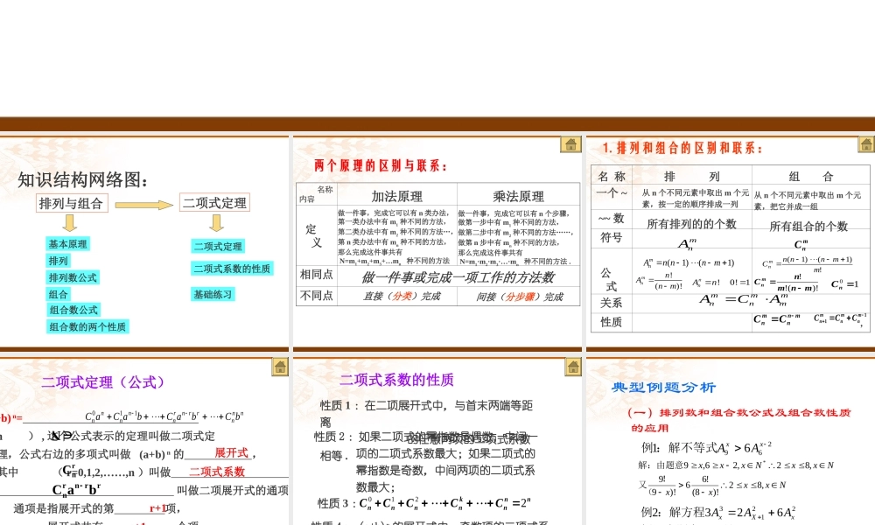Open the 组合数公式 cyan link

tap(73, 310)
